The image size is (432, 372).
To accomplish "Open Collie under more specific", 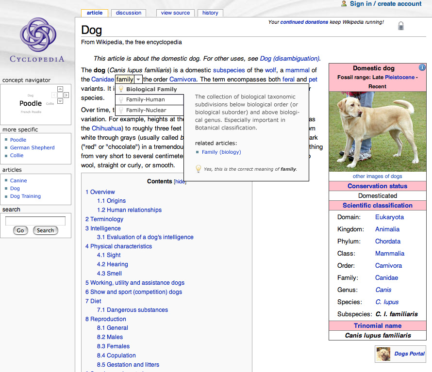I will (x=17, y=155).
